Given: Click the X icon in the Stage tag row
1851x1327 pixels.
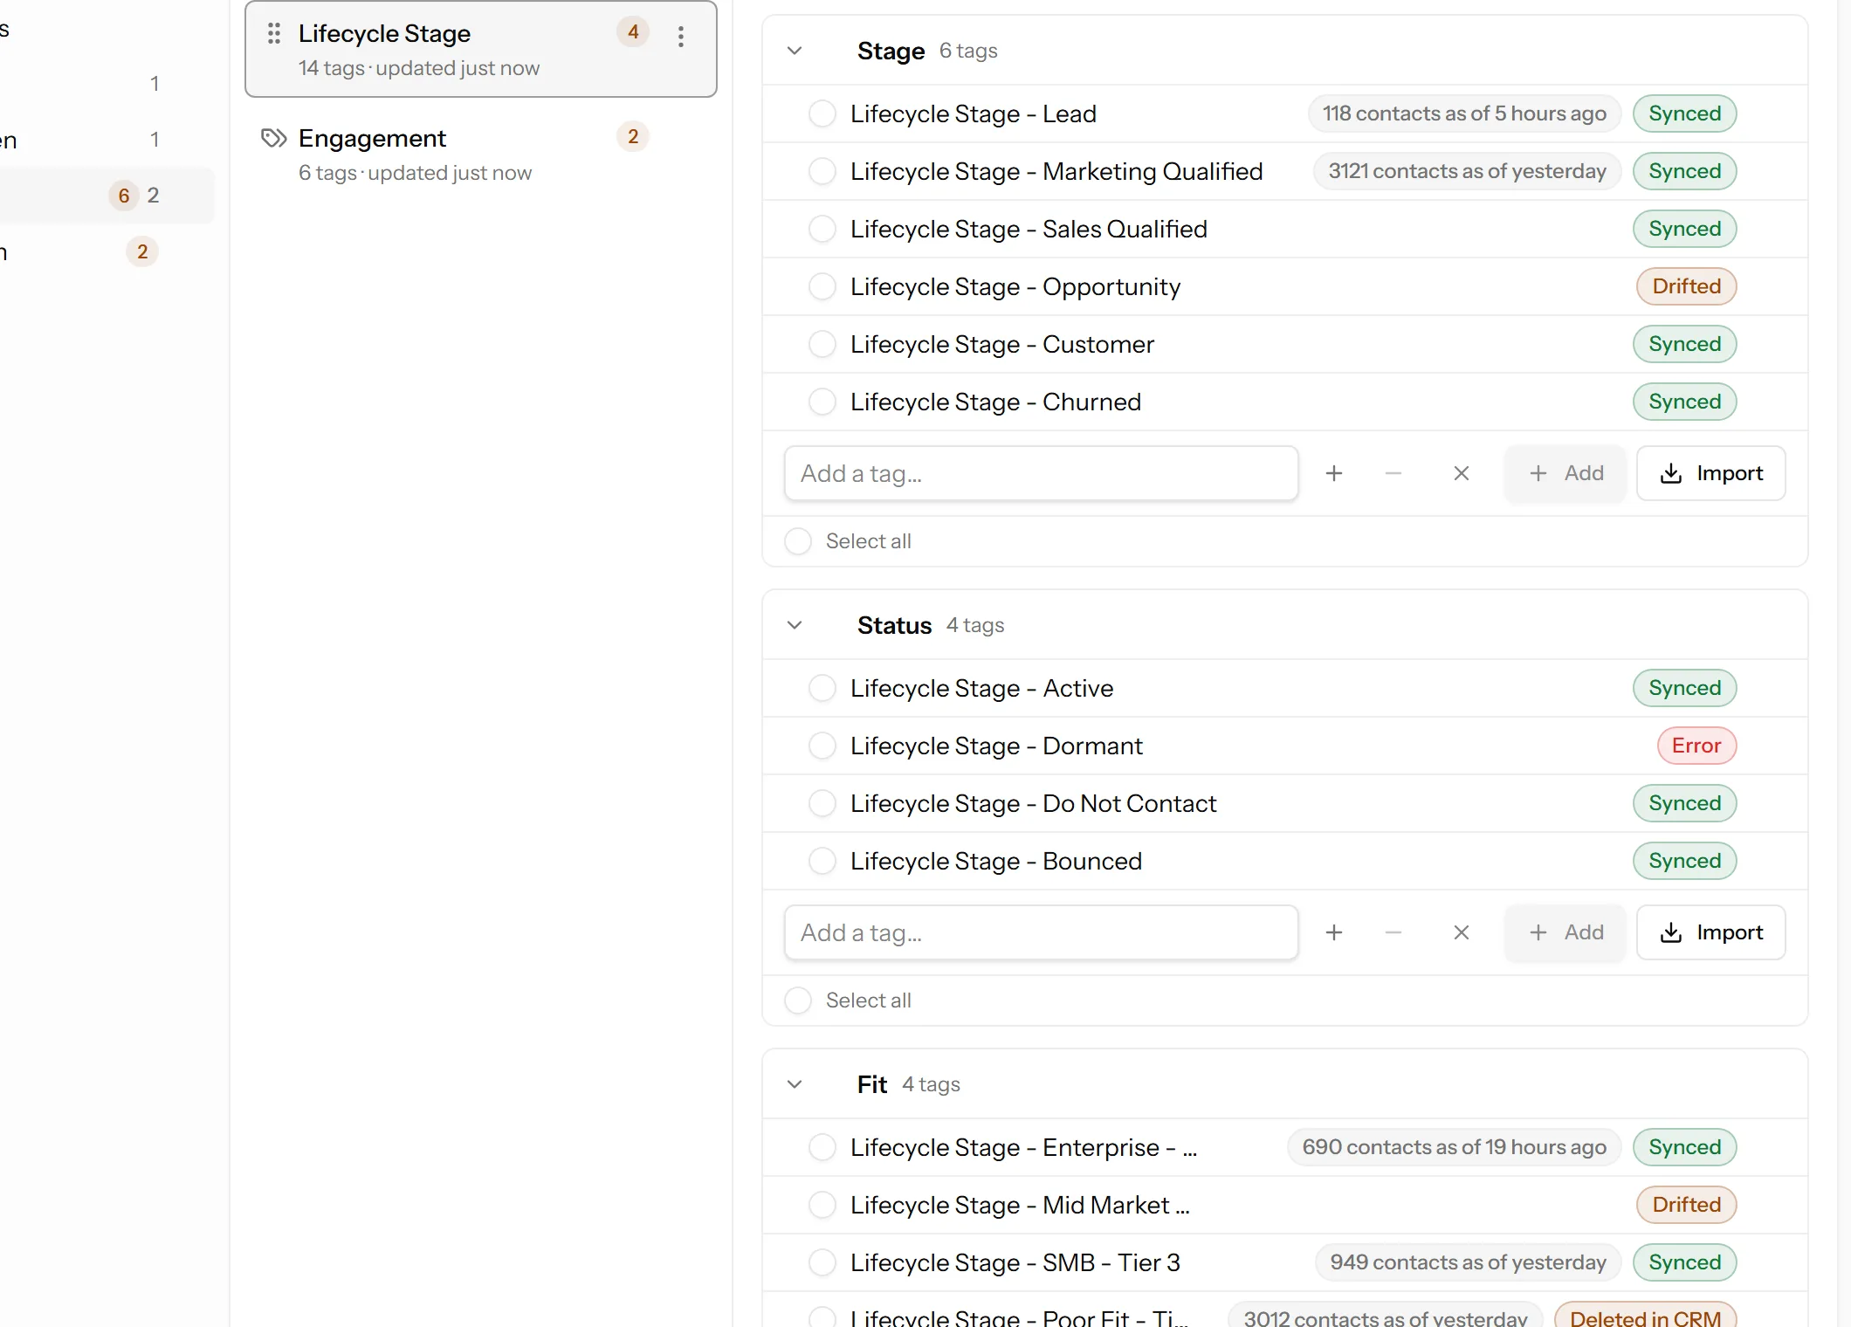Looking at the screenshot, I should coord(1462,473).
